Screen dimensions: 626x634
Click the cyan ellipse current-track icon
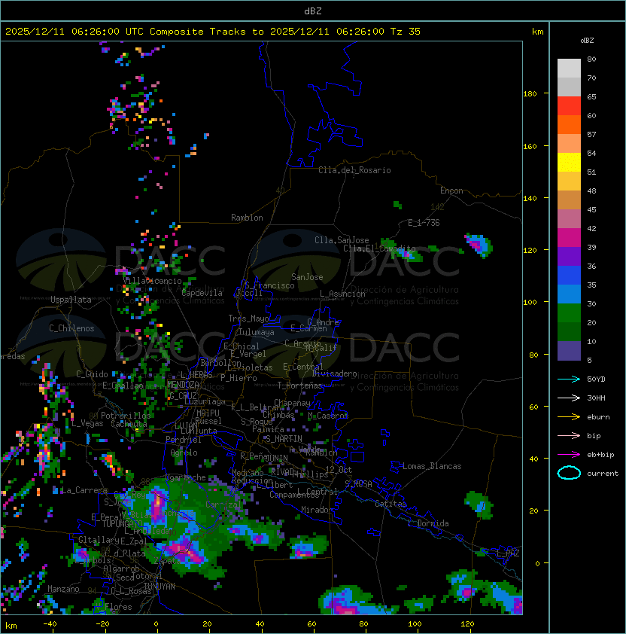pyautogui.click(x=569, y=473)
